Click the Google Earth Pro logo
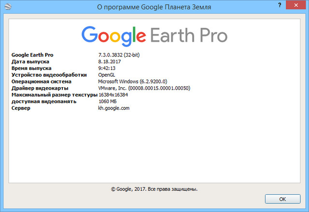Viewport: 309px width, 212px height. click(154, 36)
